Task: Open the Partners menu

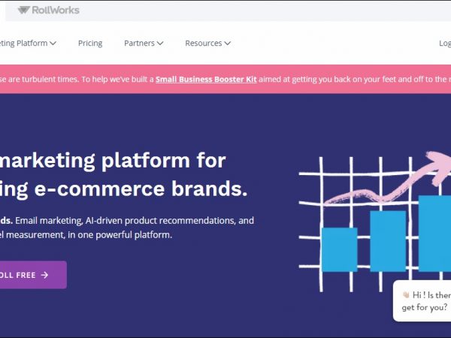Action: click(139, 44)
